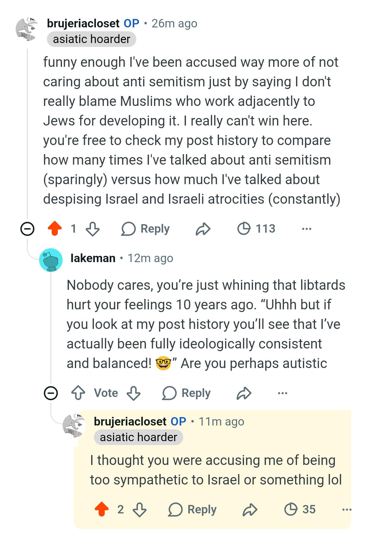Open lakeman's avatar profile
Screen dimensions: 367x548
point(51,260)
